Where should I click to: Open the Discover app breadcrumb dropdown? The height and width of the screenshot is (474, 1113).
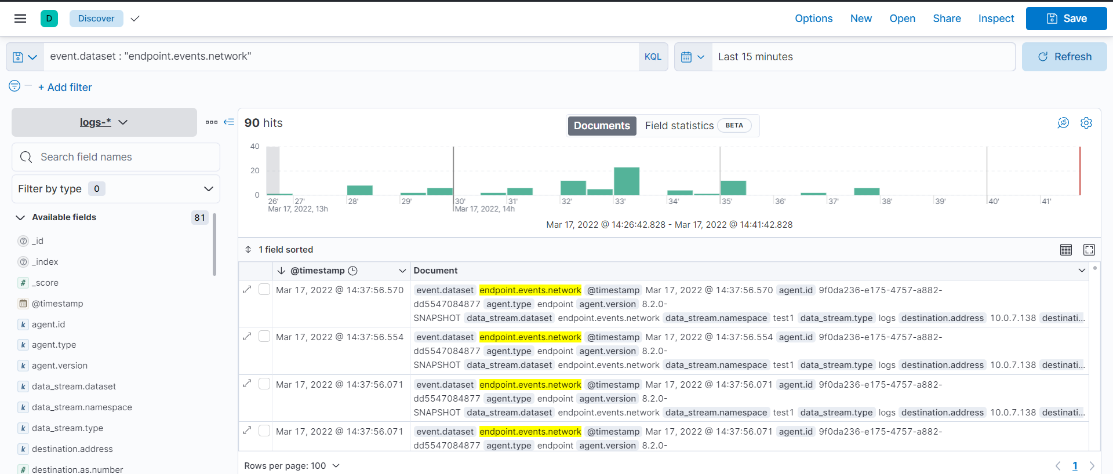pos(135,19)
